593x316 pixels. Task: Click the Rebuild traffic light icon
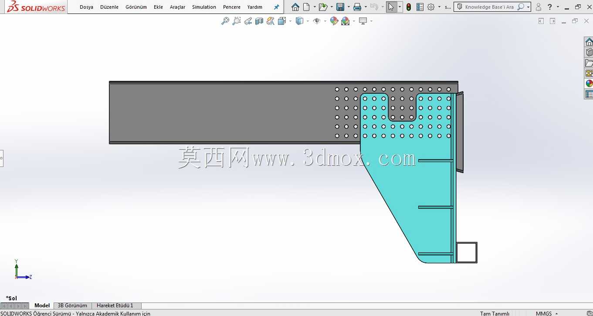click(409, 7)
